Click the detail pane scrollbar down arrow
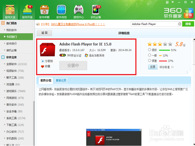 point(194,144)
